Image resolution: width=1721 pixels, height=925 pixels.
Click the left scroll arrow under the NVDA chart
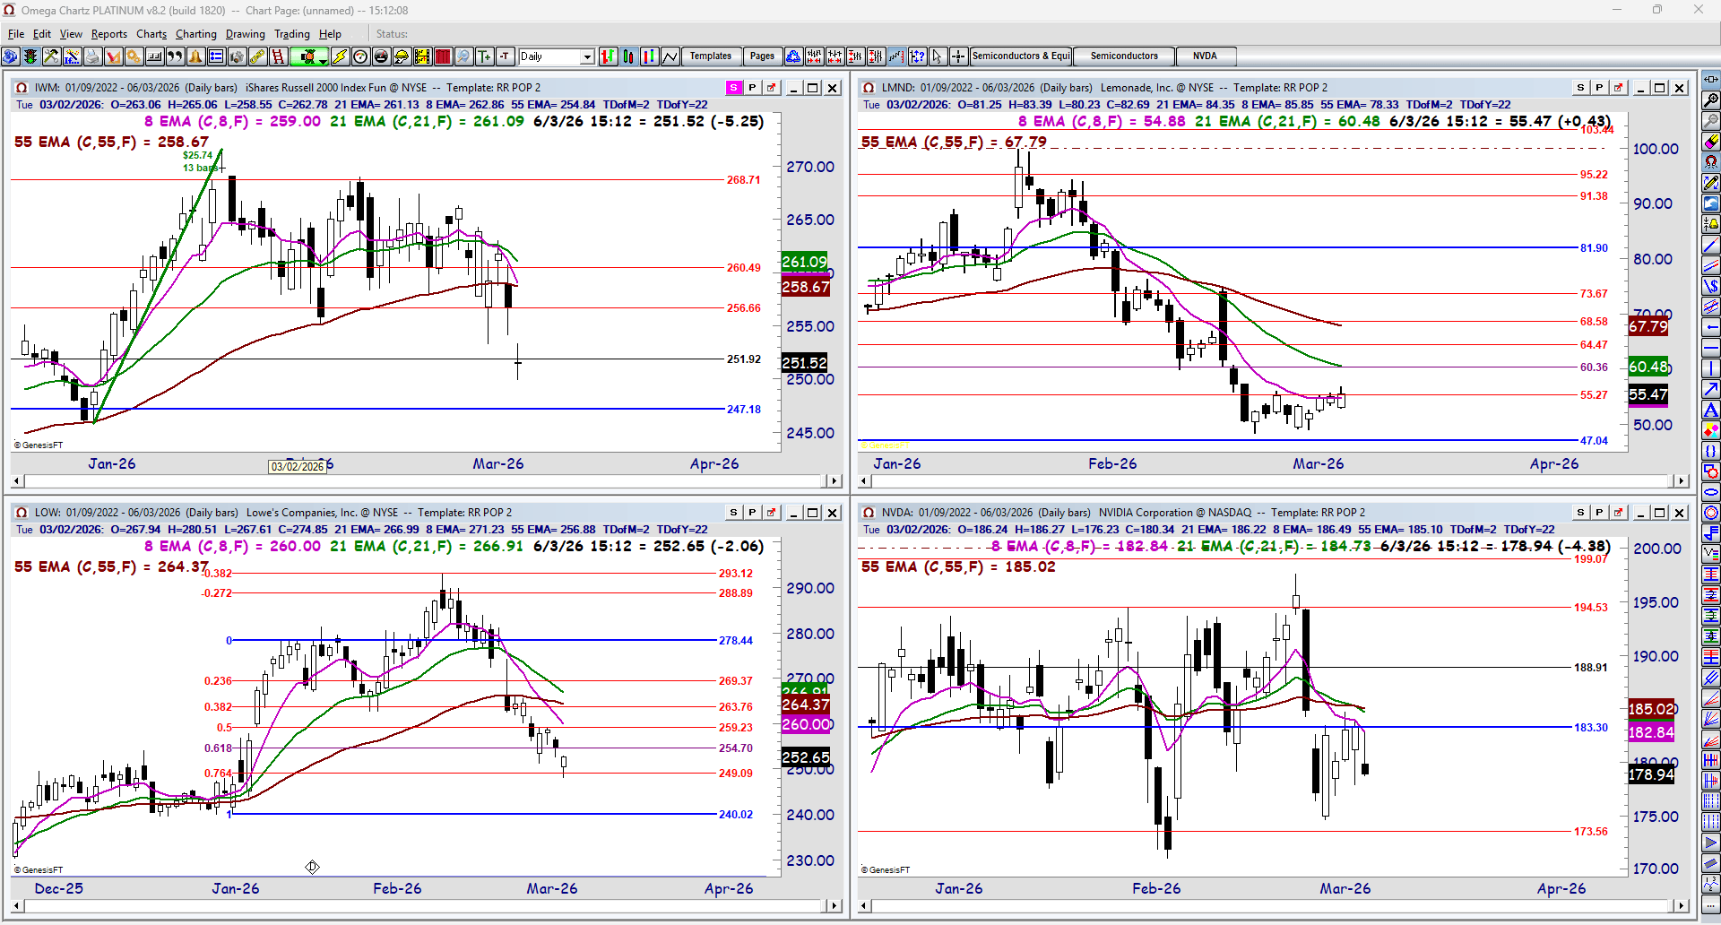(x=864, y=906)
